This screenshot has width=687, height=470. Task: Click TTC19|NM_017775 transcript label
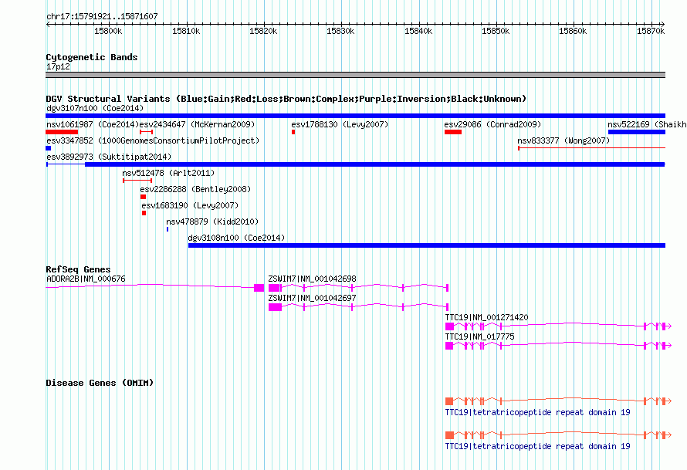pyautogui.click(x=480, y=336)
